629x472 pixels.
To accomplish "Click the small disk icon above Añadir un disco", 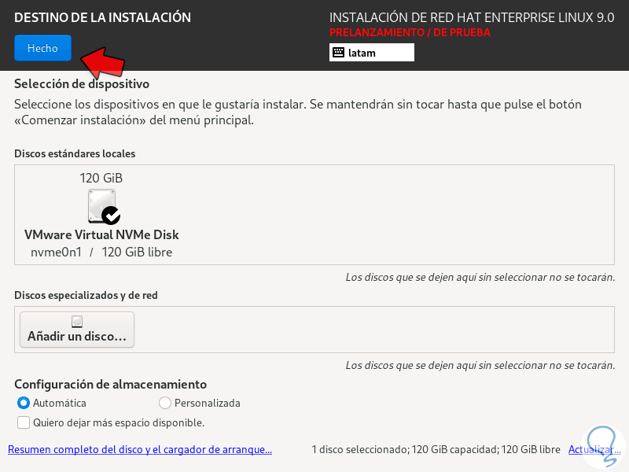I will 77,321.
